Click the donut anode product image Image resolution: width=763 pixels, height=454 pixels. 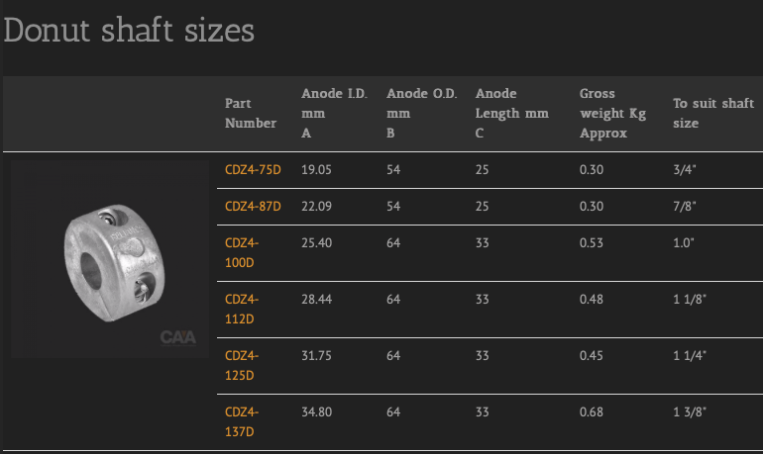click(x=110, y=259)
